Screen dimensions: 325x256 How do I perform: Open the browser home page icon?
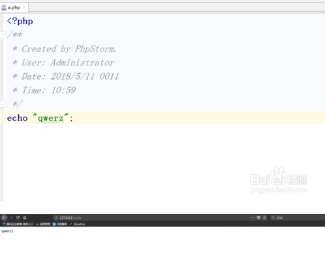[25, 217]
